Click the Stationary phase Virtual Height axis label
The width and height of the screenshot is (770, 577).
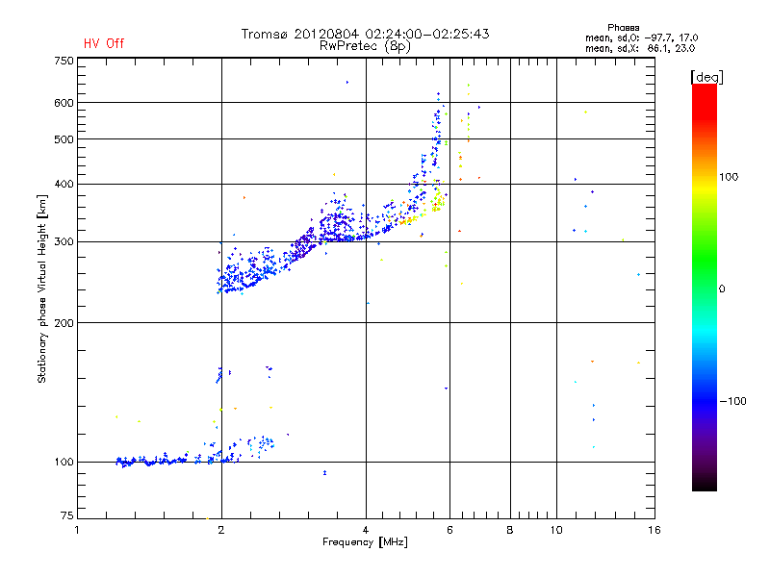coord(42,288)
